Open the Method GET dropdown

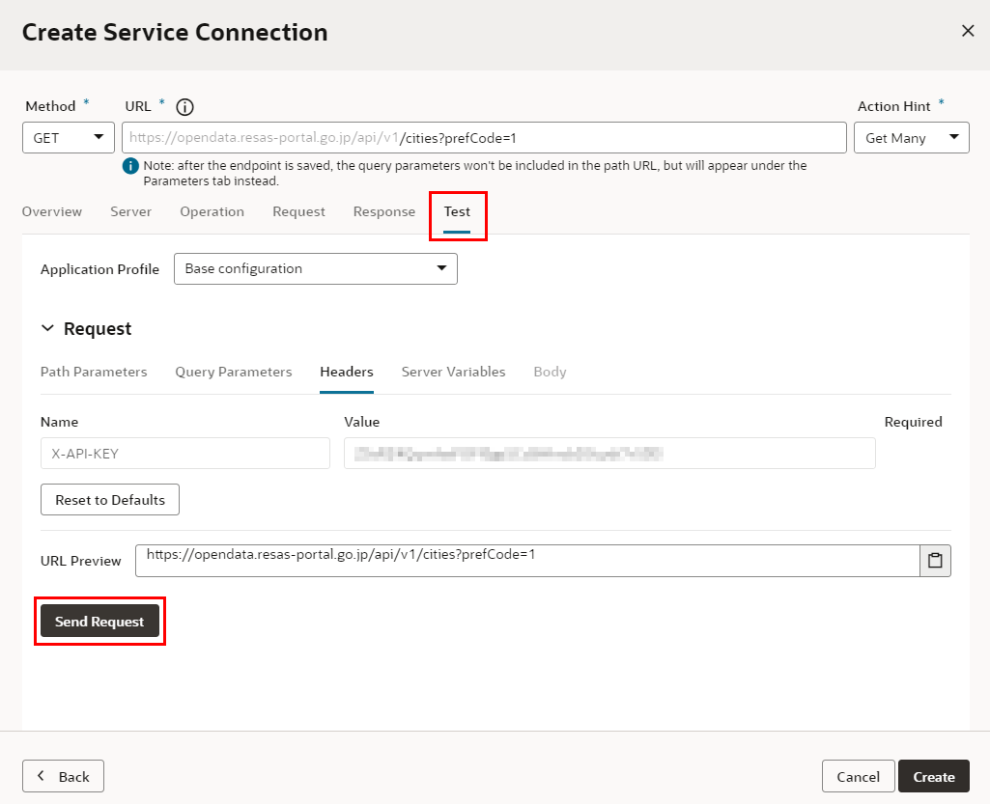click(x=69, y=138)
